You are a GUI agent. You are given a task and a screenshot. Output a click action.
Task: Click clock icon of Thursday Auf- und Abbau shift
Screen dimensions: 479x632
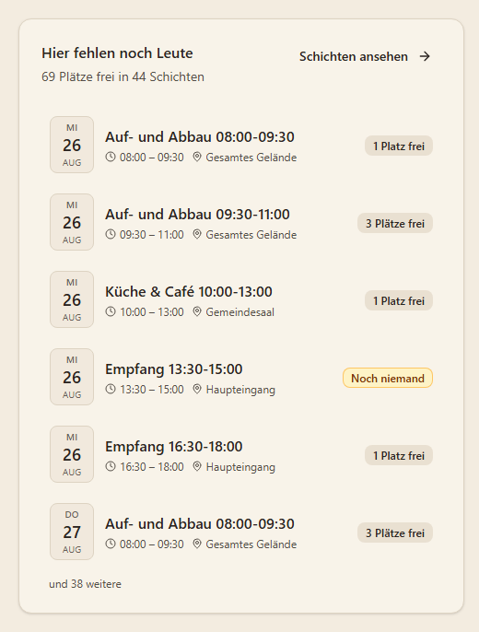(111, 544)
